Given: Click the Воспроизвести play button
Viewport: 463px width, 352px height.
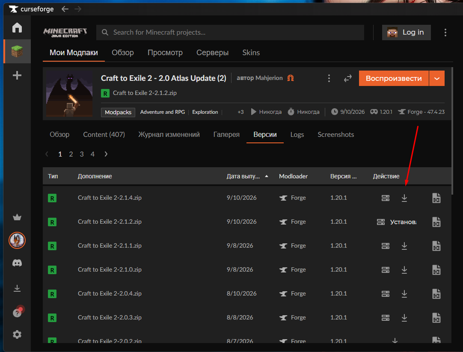Looking at the screenshot, I should click(394, 79).
